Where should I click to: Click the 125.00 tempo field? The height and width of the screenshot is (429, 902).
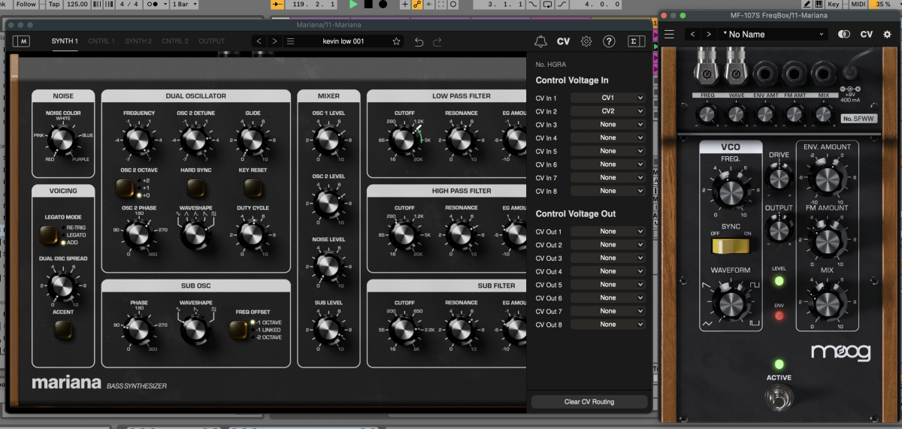pos(77,5)
